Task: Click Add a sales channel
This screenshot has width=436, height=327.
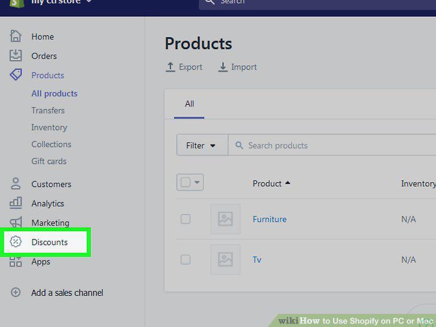Action: (67, 292)
